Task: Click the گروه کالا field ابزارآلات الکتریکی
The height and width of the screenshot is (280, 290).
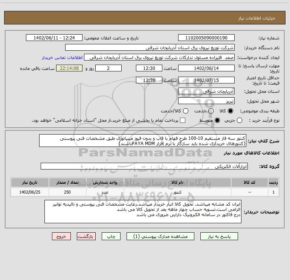Action: (144, 166)
